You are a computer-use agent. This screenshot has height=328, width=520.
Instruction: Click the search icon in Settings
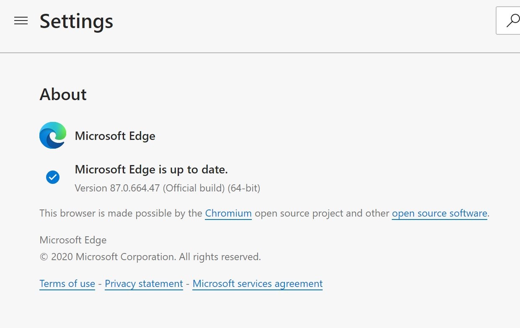click(x=513, y=21)
